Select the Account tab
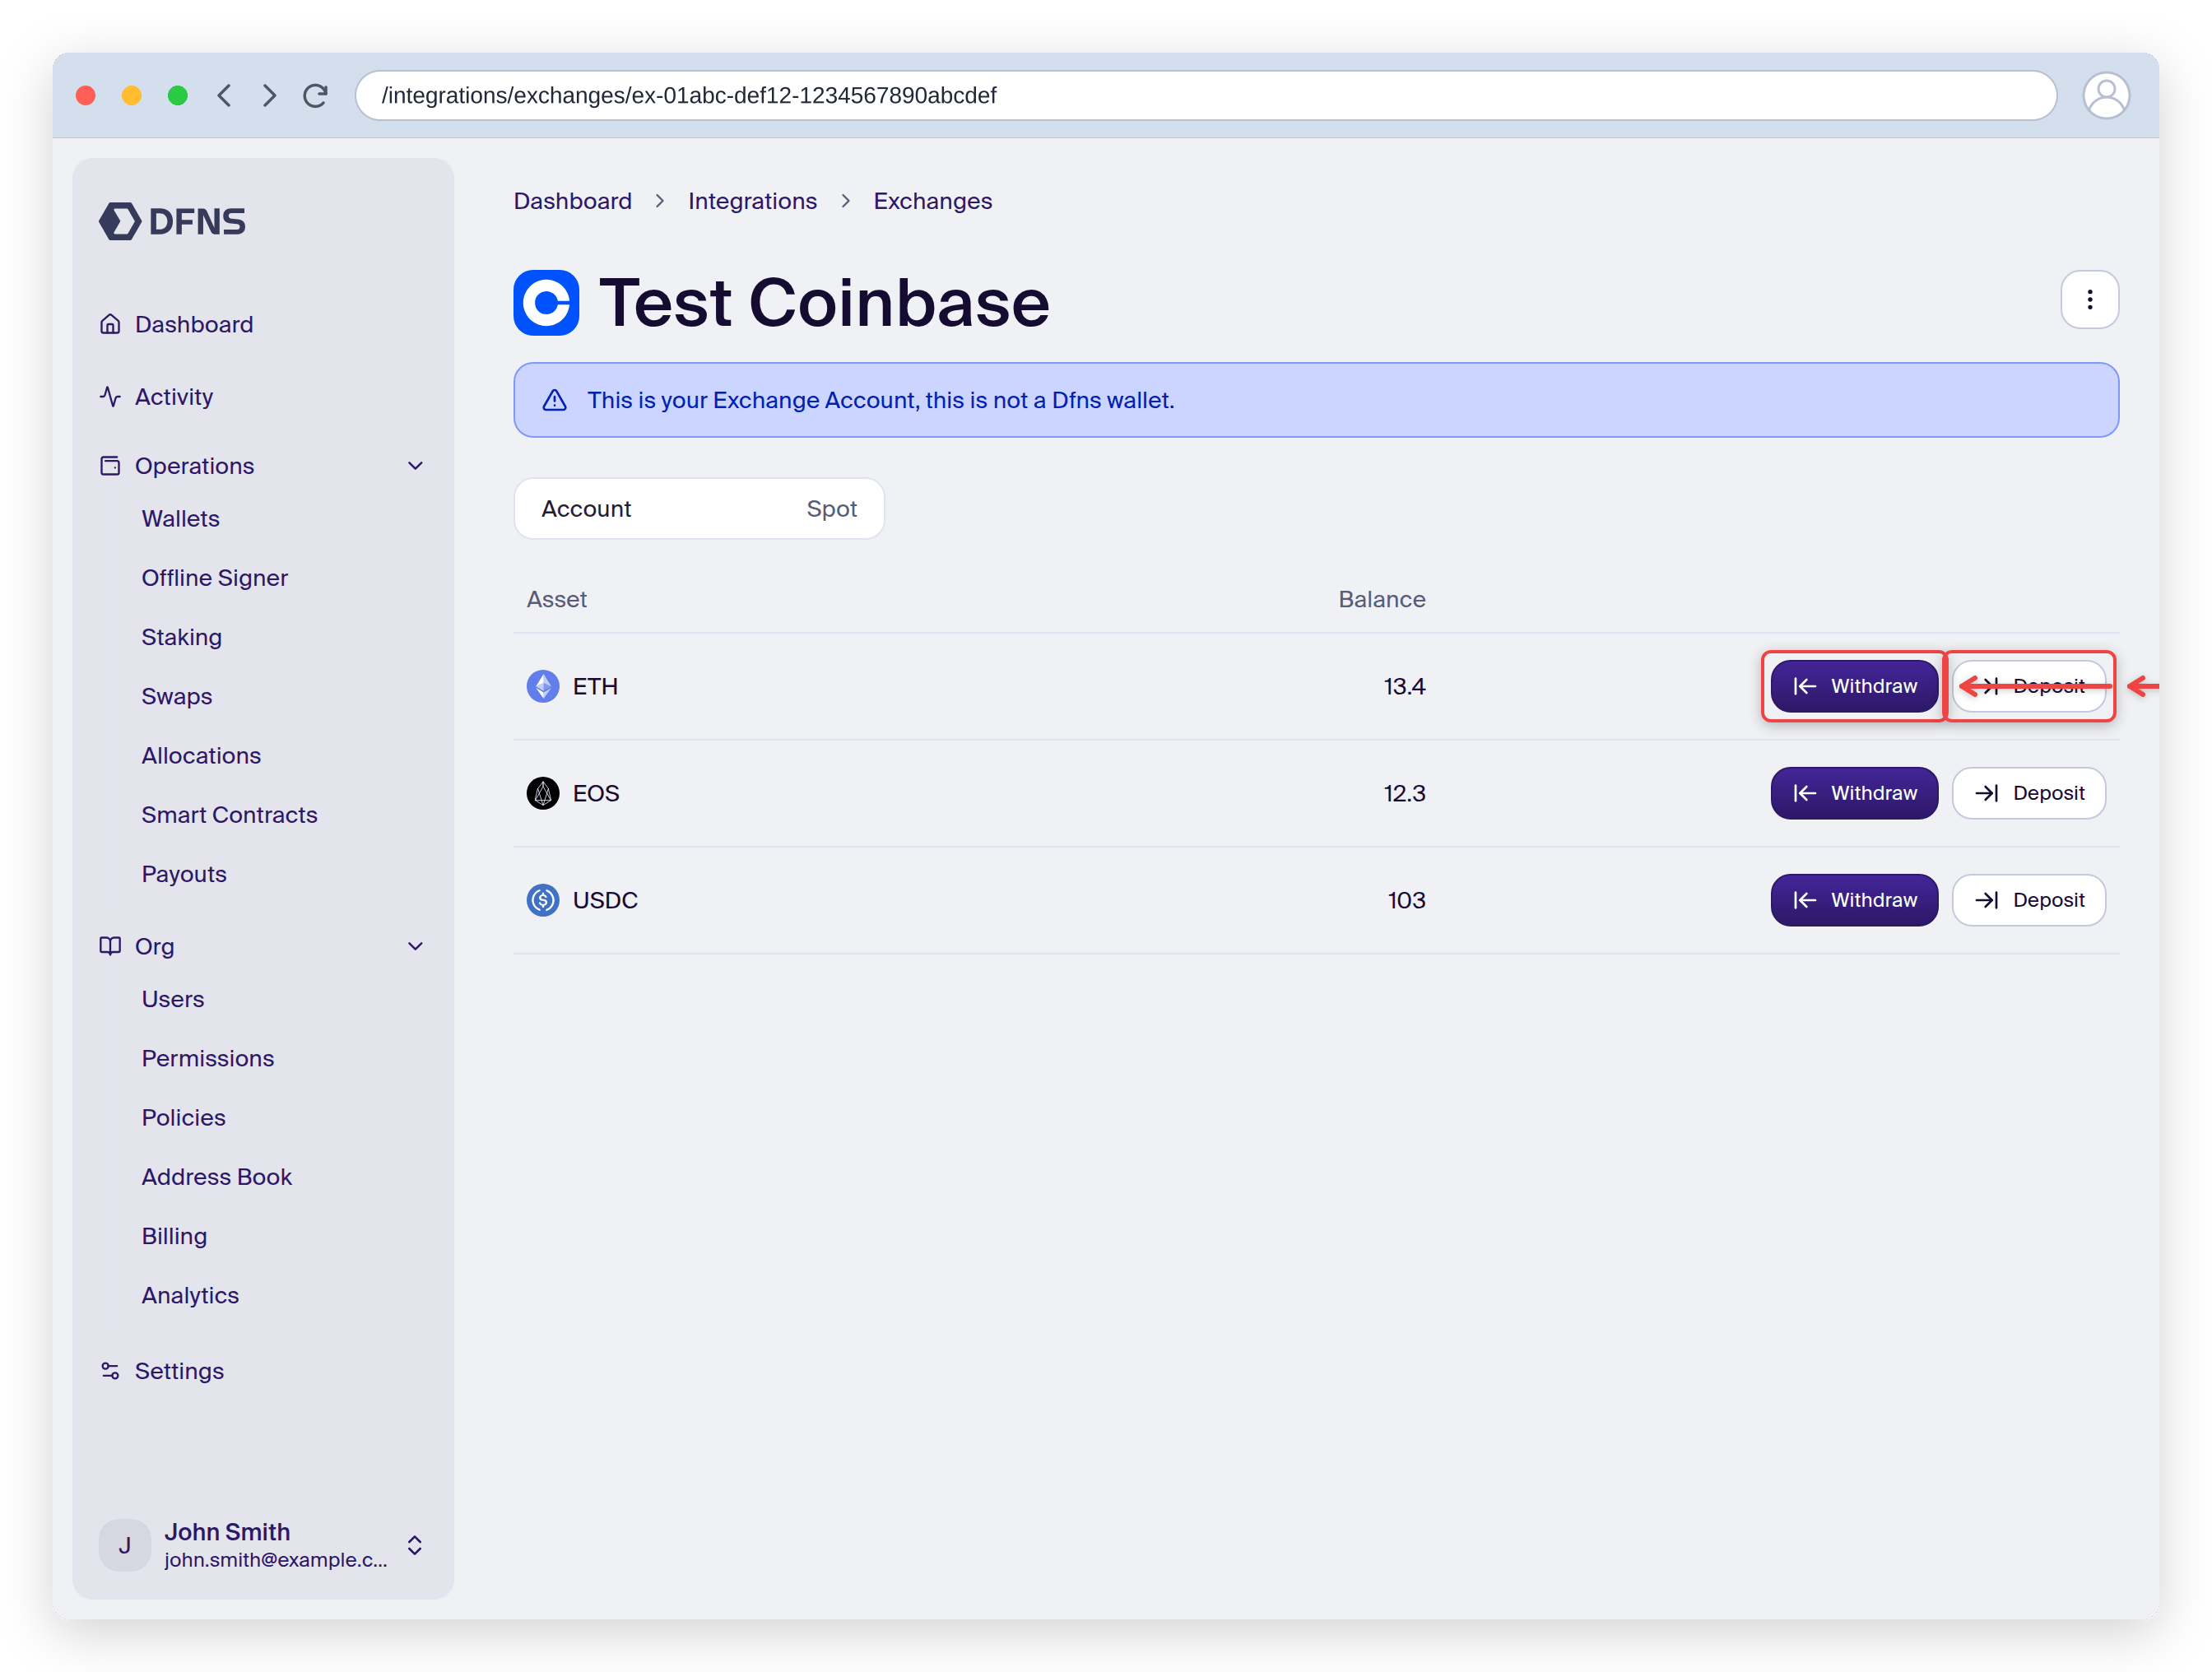Image resolution: width=2212 pixels, height=1672 pixels. click(586, 509)
